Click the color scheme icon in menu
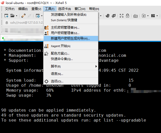This screenshot has height=133, width=161. [46, 54]
